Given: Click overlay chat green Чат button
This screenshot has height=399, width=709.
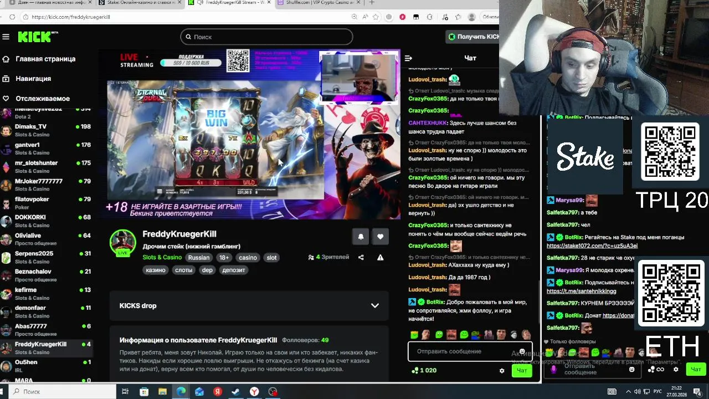Looking at the screenshot, I should tap(696, 369).
